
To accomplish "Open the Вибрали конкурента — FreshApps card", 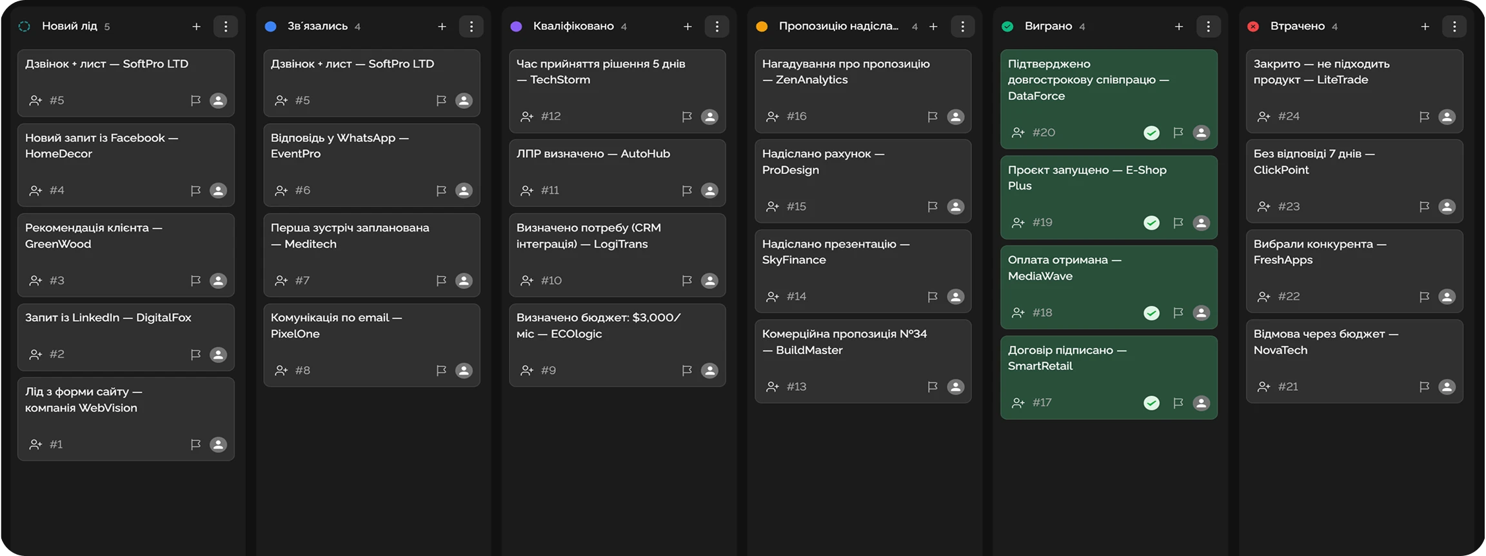I will (1319, 252).
